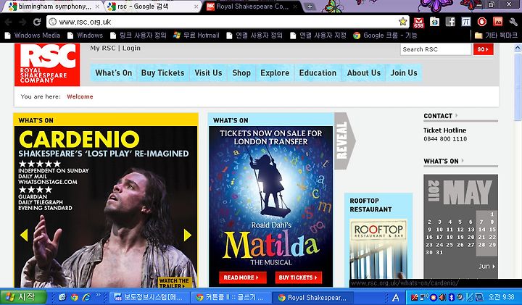The image size is (522, 305).
Task: Open the Explore menu
Action: [x=275, y=73]
